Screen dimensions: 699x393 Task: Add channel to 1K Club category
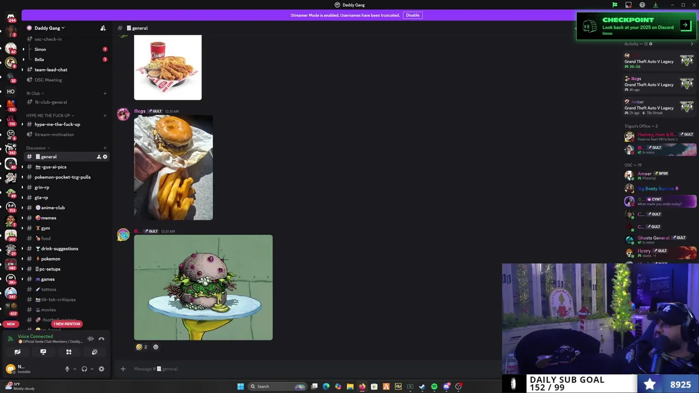(x=105, y=93)
